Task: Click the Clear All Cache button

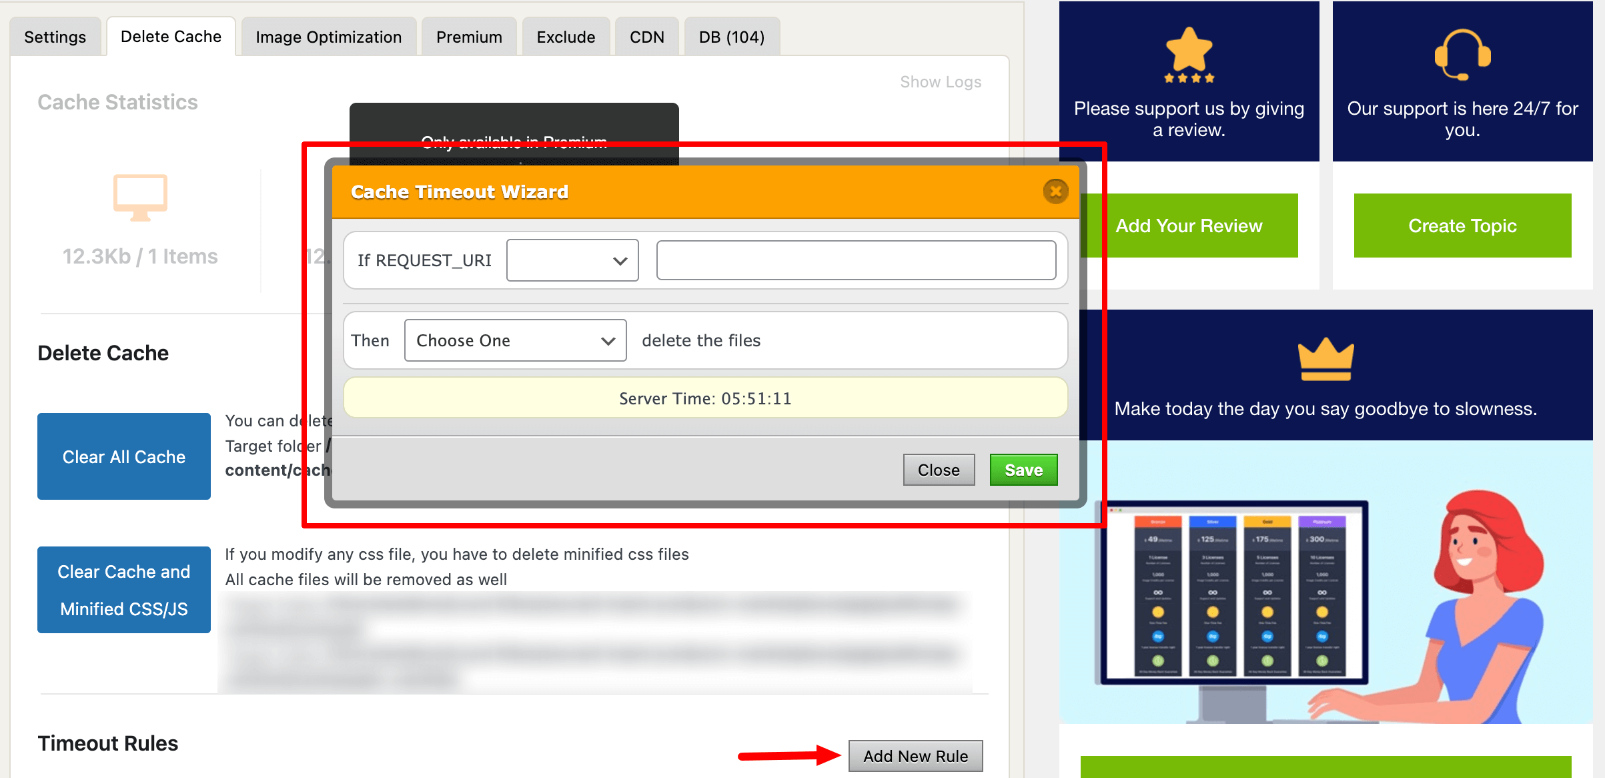Action: click(x=124, y=456)
